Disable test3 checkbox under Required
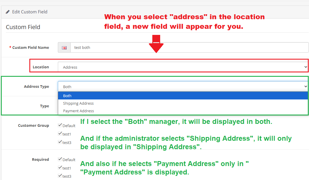This screenshot has width=309, height=180. point(60,176)
